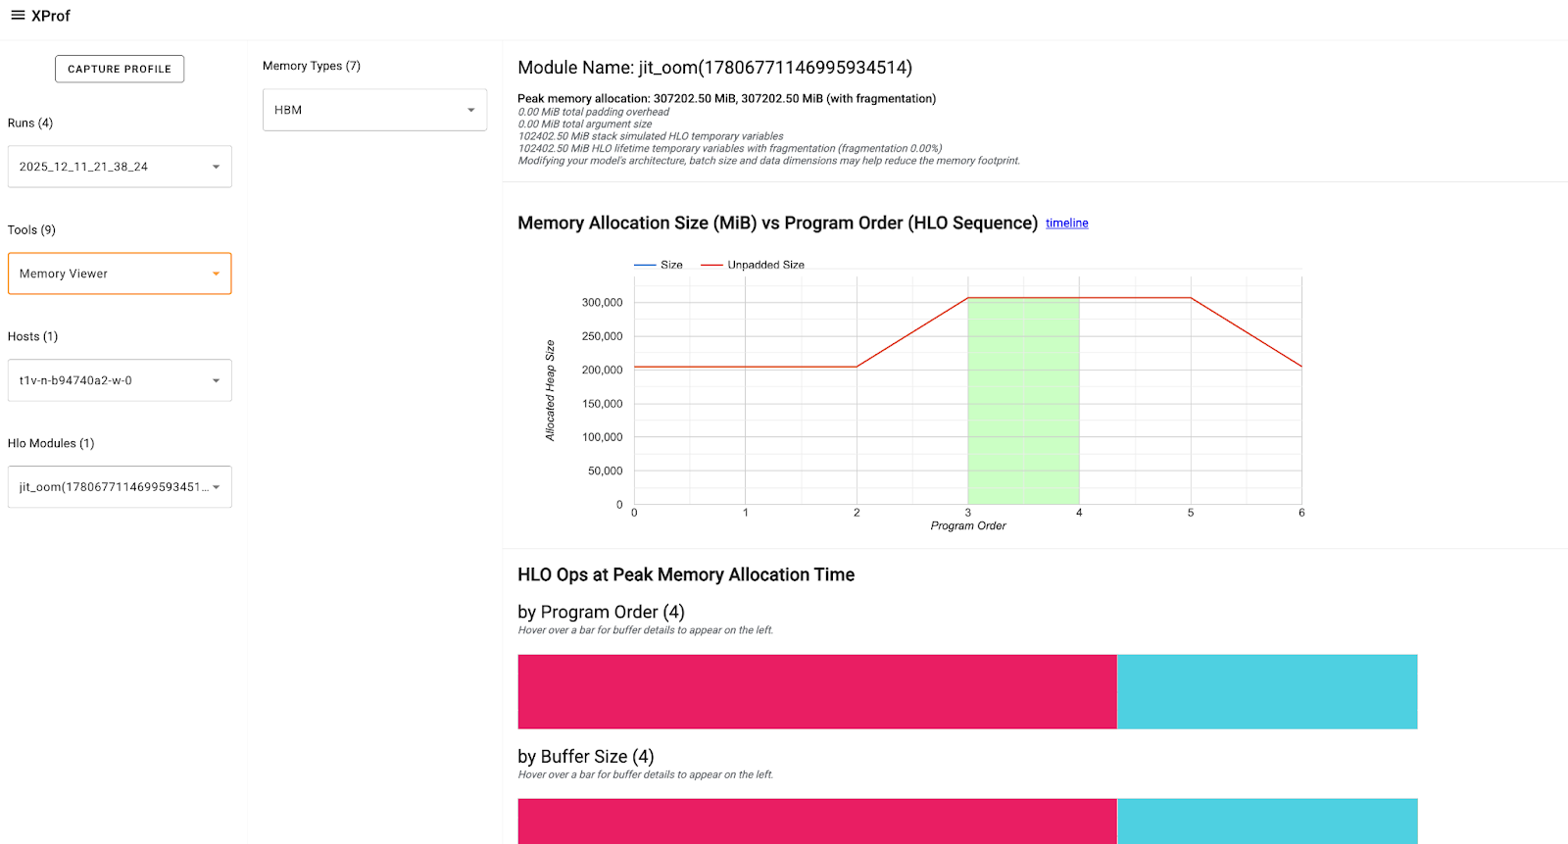The height and width of the screenshot is (844, 1568).
Task: Open the Hosts dropdown showing t1v-n-b94740a2-w-0
Action: tap(120, 380)
